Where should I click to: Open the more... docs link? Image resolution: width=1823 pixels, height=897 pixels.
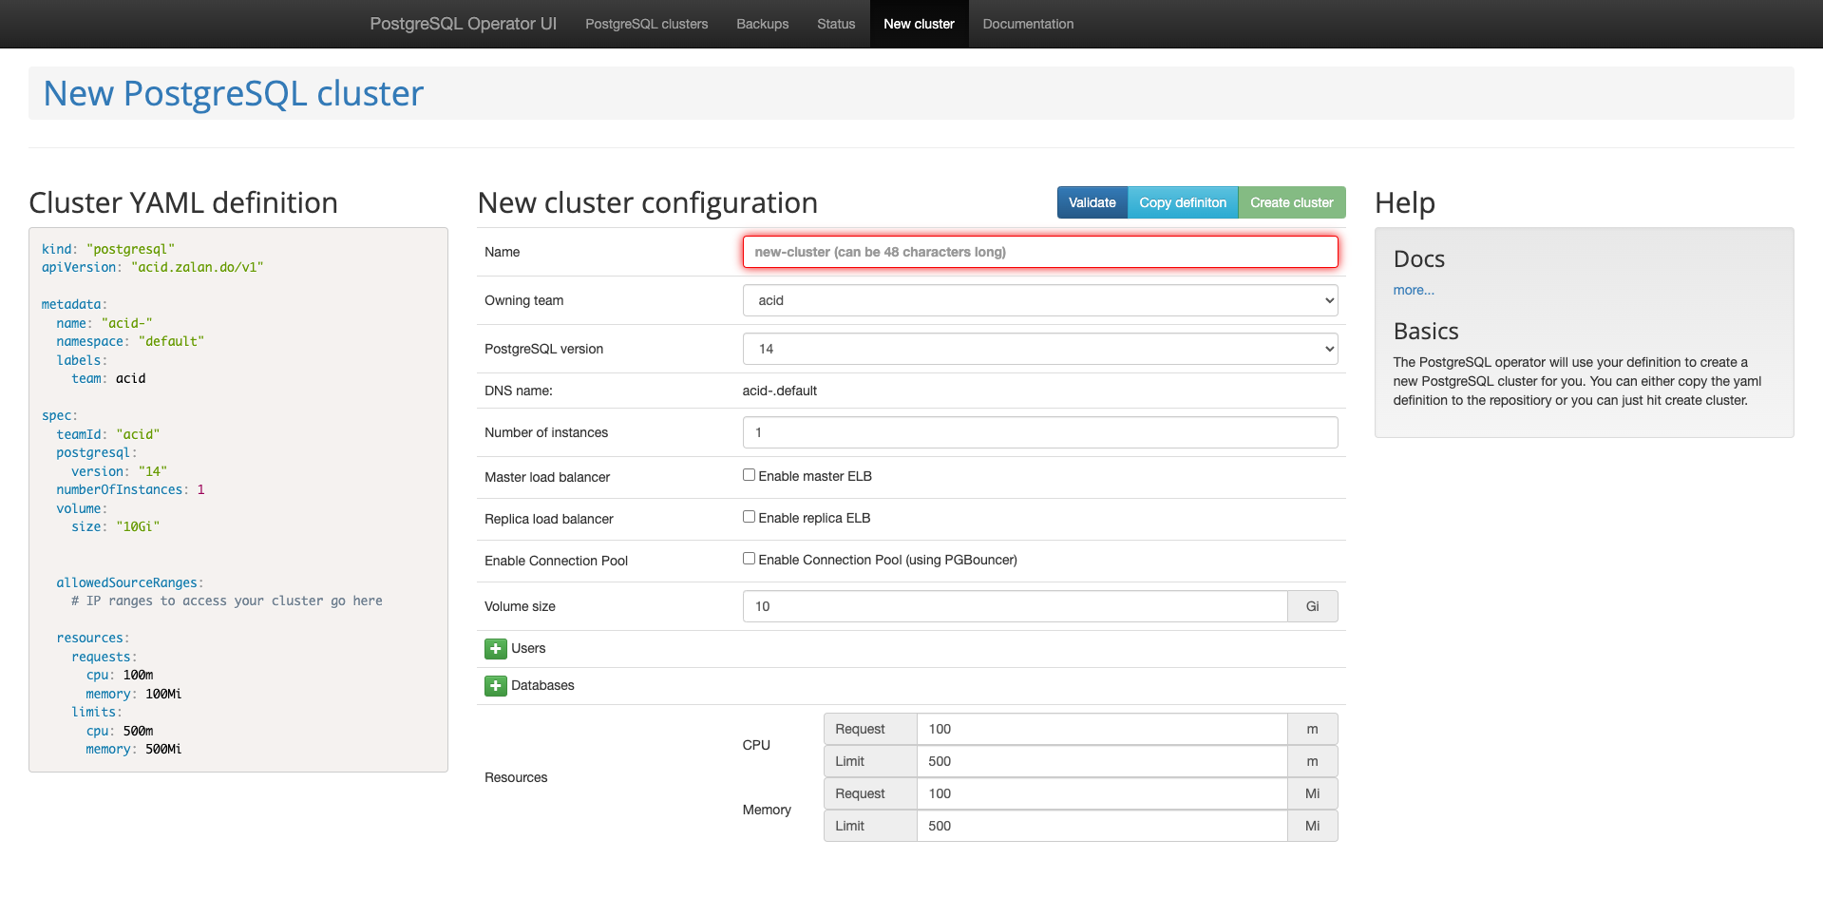[1413, 290]
